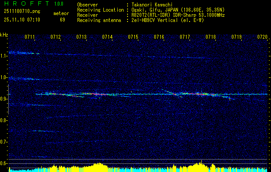Click the 'Receiver' field label
The width and height of the screenshot is (271, 172).
(87, 15)
